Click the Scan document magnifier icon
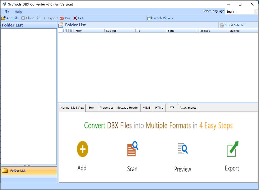This screenshot has height=190, width=259. pyautogui.click(x=133, y=149)
